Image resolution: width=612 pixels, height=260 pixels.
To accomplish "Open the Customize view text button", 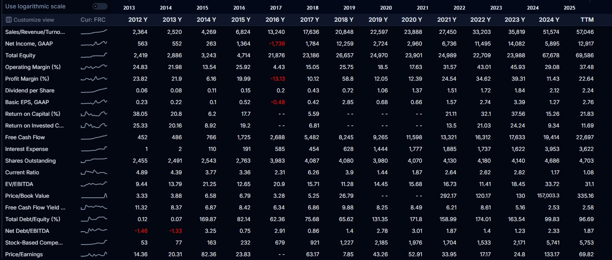I will coord(33,20).
